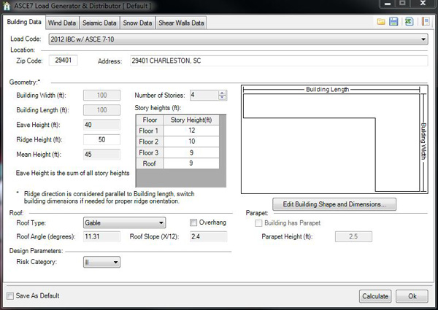Click the 'Floor' column header
The width and height of the screenshot is (438, 310).
coord(150,120)
